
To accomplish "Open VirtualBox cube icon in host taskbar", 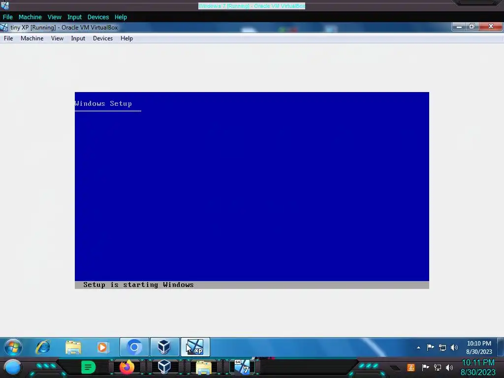I will click(x=164, y=367).
